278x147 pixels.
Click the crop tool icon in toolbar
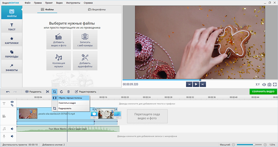[x=54, y=92]
